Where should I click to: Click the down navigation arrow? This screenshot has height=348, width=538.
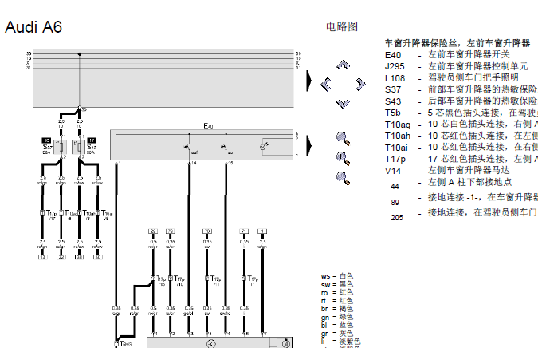click(343, 104)
